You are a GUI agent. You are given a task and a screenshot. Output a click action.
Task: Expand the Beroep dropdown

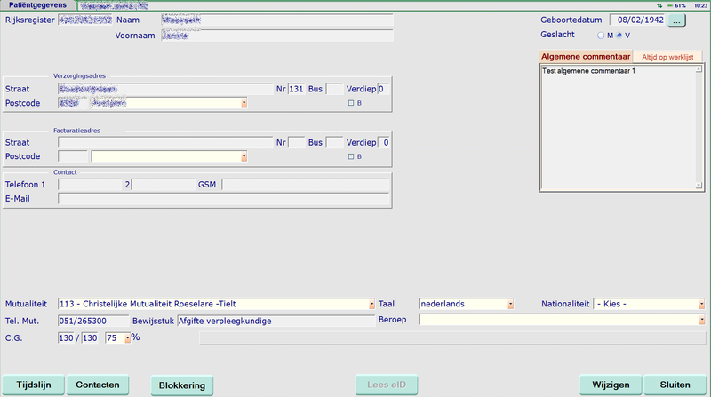coord(702,320)
